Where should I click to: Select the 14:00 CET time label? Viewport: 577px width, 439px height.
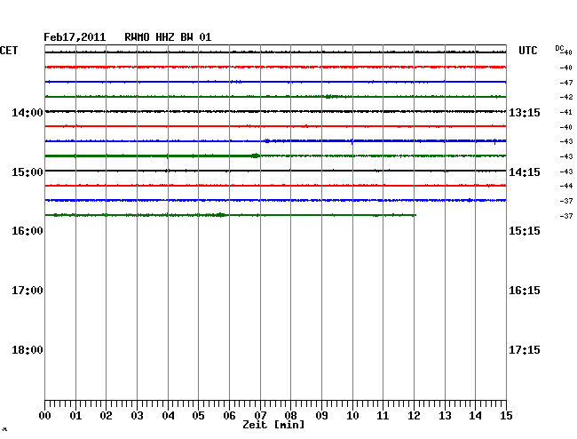pyautogui.click(x=28, y=113)
